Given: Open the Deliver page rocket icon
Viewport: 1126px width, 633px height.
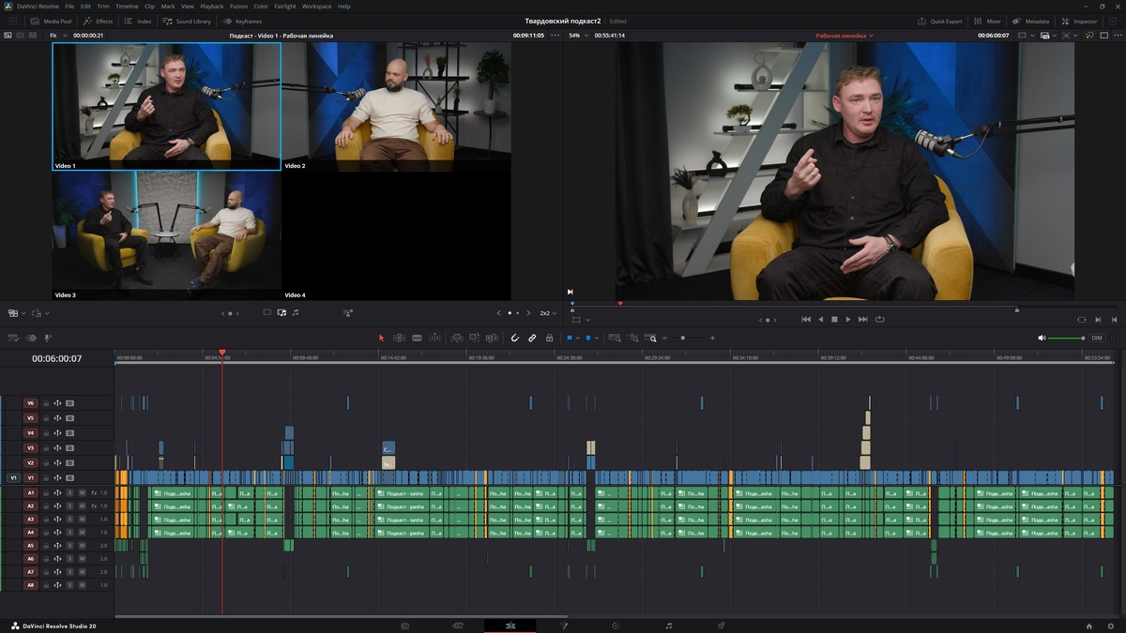Looking at the screenshot, I should (x=721, y=625).
